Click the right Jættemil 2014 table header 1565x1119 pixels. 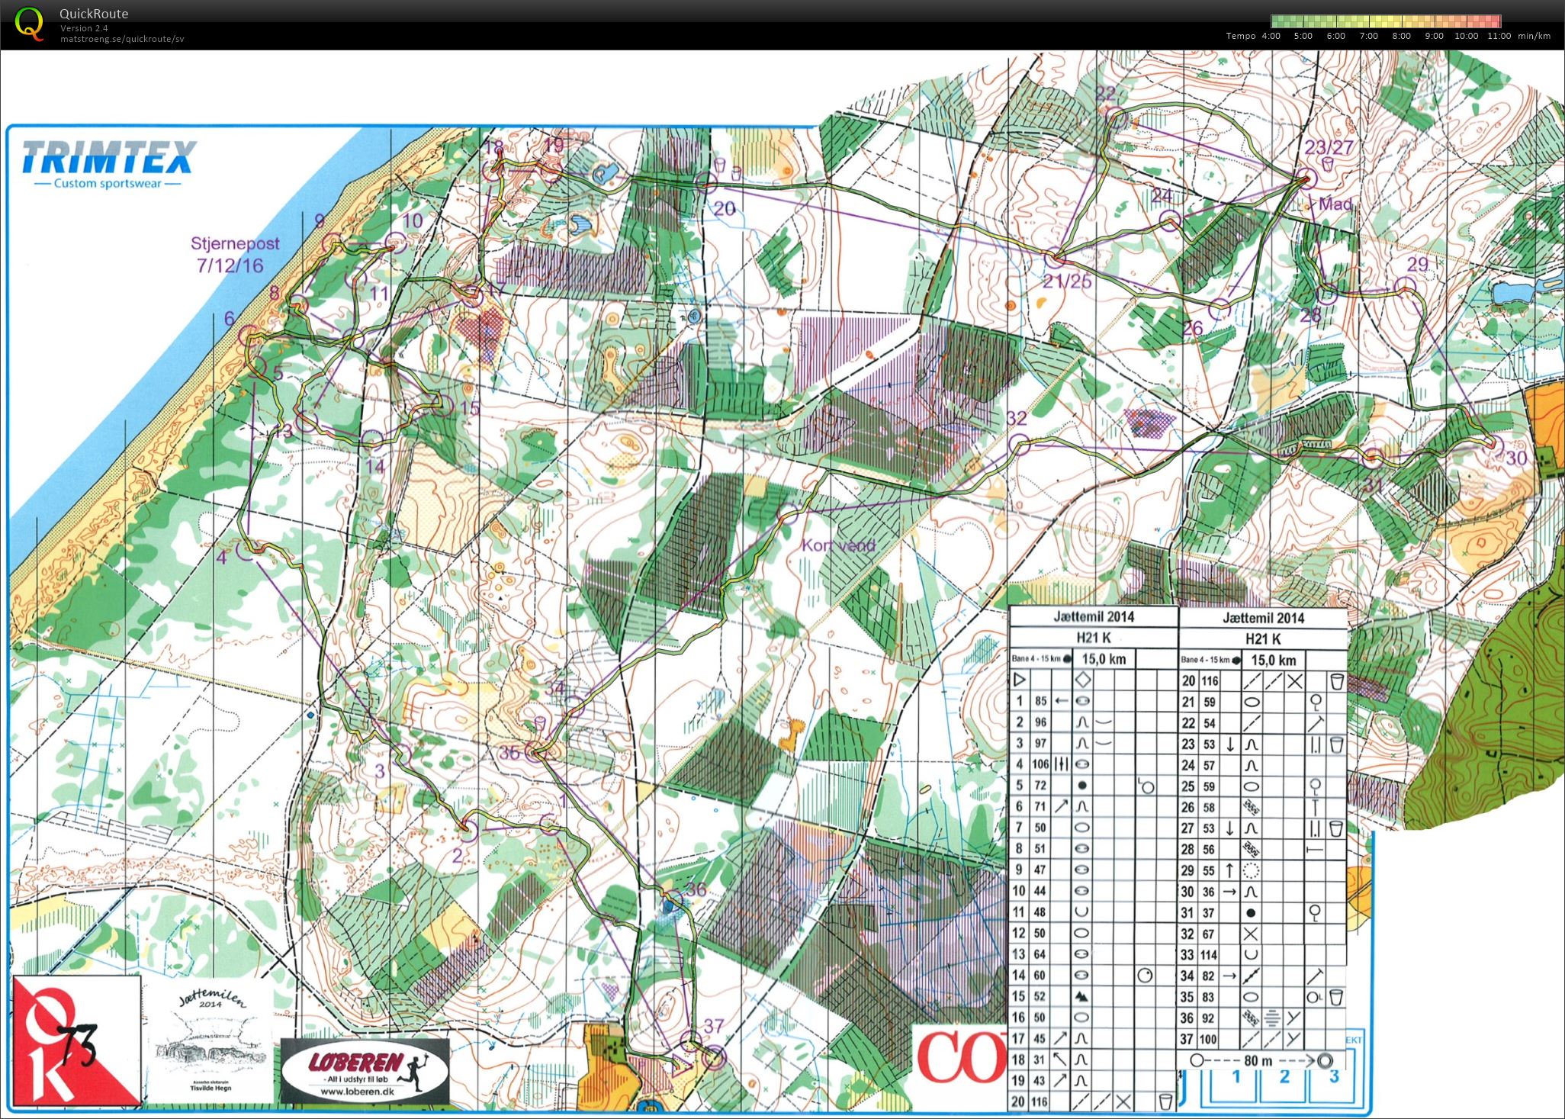(x=1264, y=618)
